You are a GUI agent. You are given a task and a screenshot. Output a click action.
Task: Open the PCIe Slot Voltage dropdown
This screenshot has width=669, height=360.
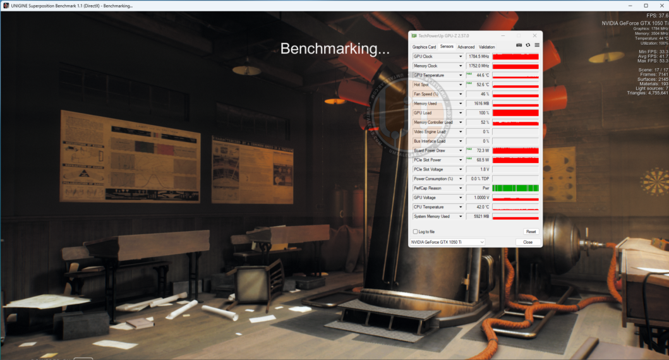(x=461, y=169)
